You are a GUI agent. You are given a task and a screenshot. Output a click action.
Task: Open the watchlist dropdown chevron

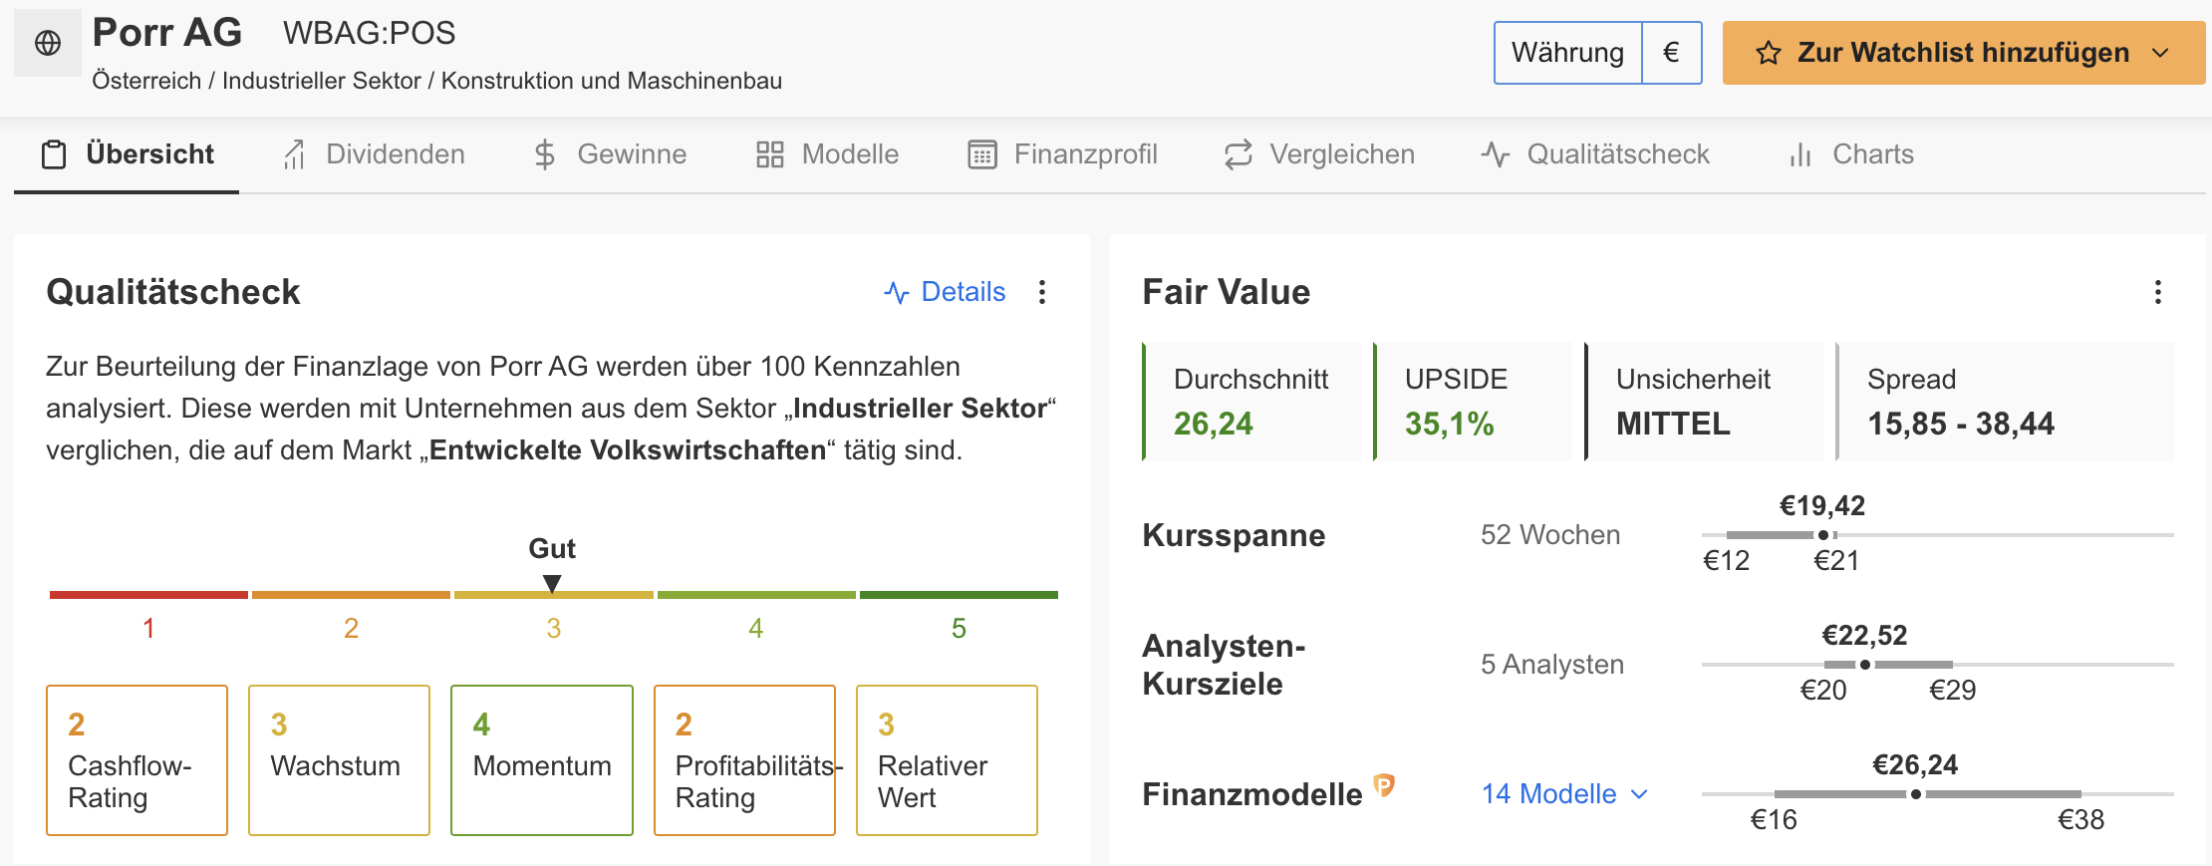click(x=2160, y=53)
